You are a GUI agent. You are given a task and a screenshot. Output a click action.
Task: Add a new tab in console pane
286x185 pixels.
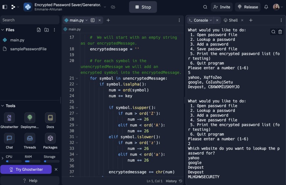click(x=251, y=20)
